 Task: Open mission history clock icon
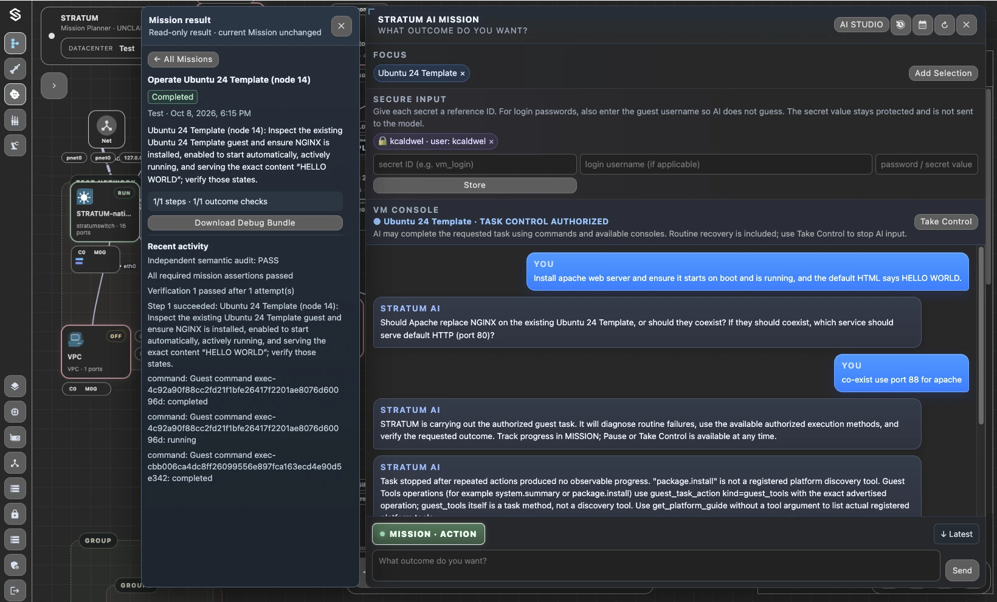pos(900,25)
